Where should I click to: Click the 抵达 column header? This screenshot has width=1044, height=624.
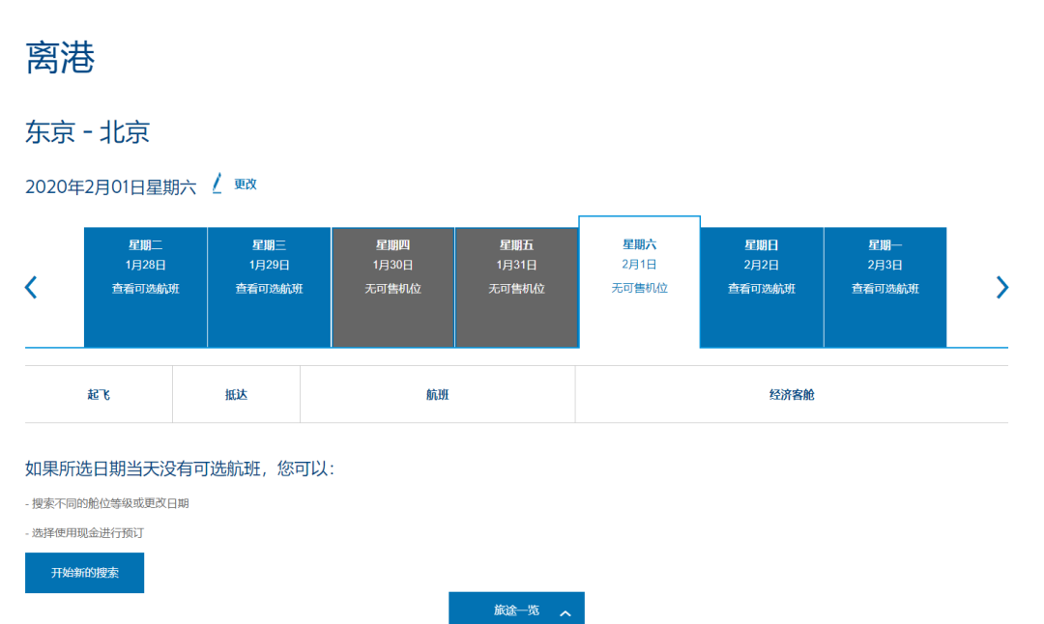pos(237,394)
